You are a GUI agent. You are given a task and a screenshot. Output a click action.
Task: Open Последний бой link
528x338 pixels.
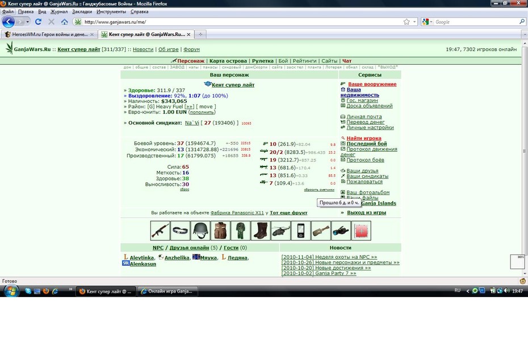click(x=367, y=144)
